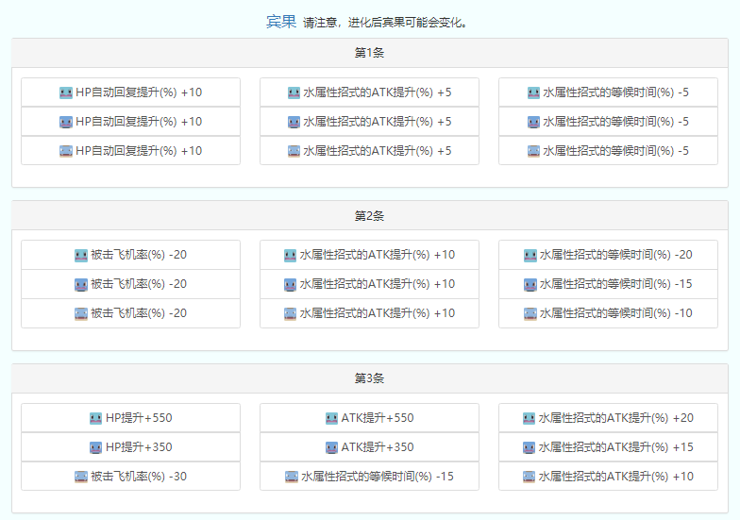Click the icon next to 水属性招式的等候时间 -20
740x520 pixels.
[530, 255]
